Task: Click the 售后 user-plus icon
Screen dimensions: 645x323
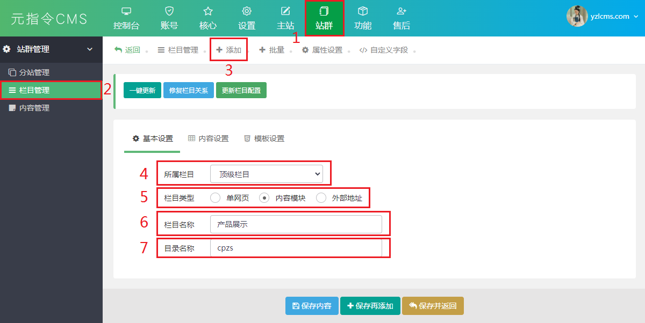Action: 402,11
